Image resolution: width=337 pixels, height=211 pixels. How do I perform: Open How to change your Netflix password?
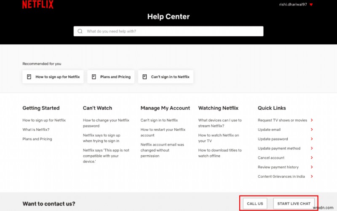point(106,123)
